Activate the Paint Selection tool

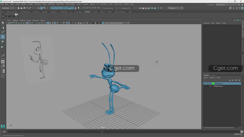click(3, 32)
